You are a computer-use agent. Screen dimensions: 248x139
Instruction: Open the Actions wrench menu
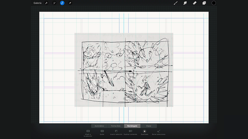click(x=47, y=3)
